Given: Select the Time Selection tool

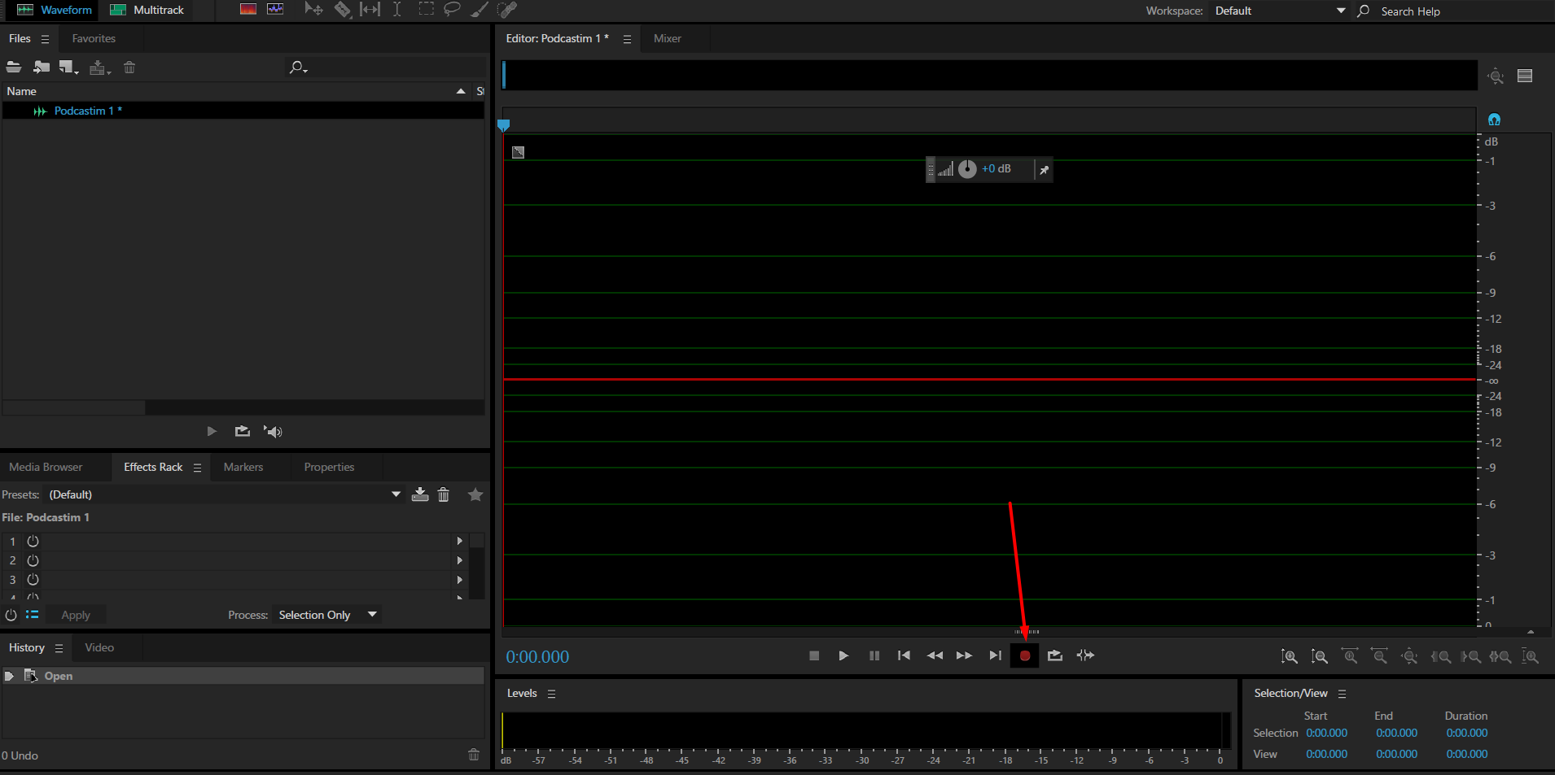Looking at the screenshot, I should click(x=396, y=10).
